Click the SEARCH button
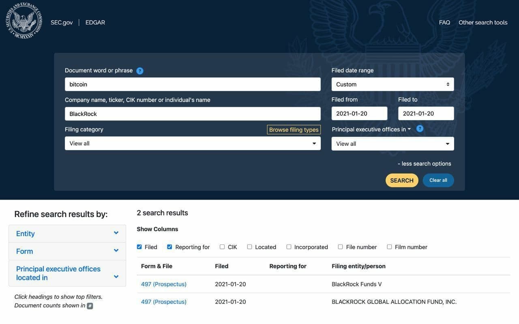 (x=402, y=181)
